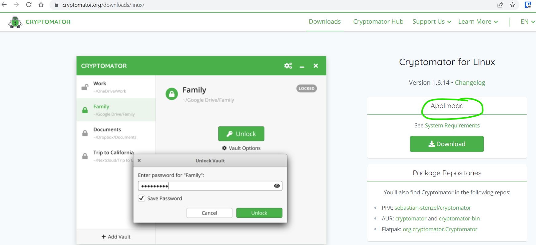Navigate to Cryptomator Hub
This screenshot has width=536, height=245.
378,22
